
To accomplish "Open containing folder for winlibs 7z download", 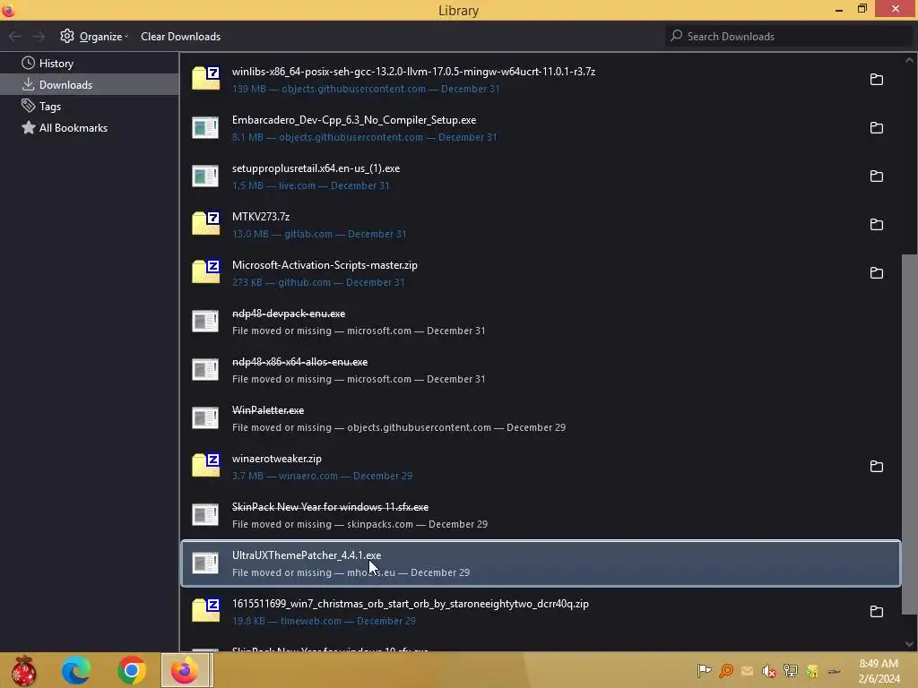I will 876,80.
